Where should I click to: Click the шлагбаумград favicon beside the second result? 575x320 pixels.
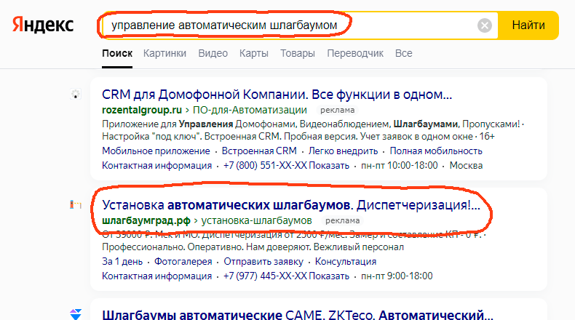coord(76,204)
